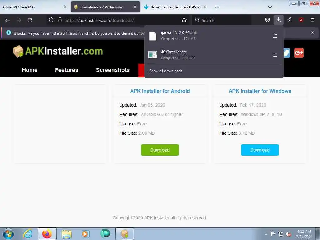Click APK Installer for Android heading
The height and width of the screenshot is (240, 320).
tap(160, 91)
